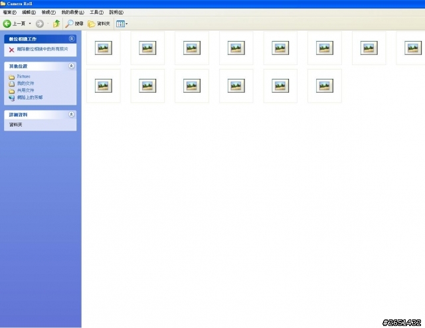Select the fourth image thumbnail in second row
The width and height of the screenshot is (425, 328).
tap(236, 85)
